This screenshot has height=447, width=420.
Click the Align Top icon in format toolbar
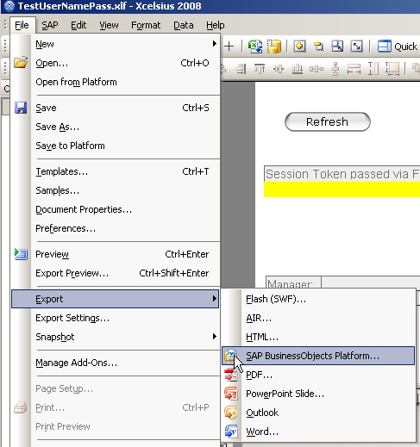tap(260, 69)
